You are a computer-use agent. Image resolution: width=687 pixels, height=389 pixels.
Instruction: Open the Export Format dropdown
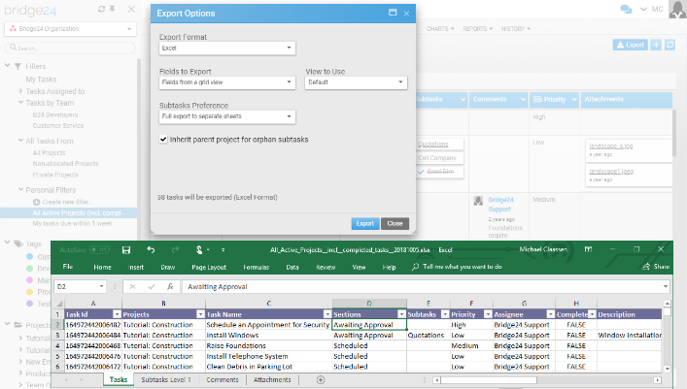(227, 49)
